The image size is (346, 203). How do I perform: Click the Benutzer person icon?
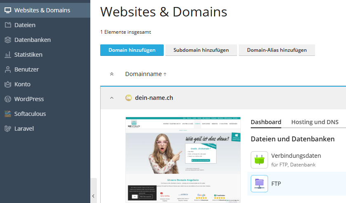coord(7,69)
